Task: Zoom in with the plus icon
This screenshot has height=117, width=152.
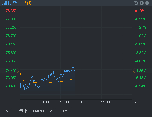Action: pos(142,3)
